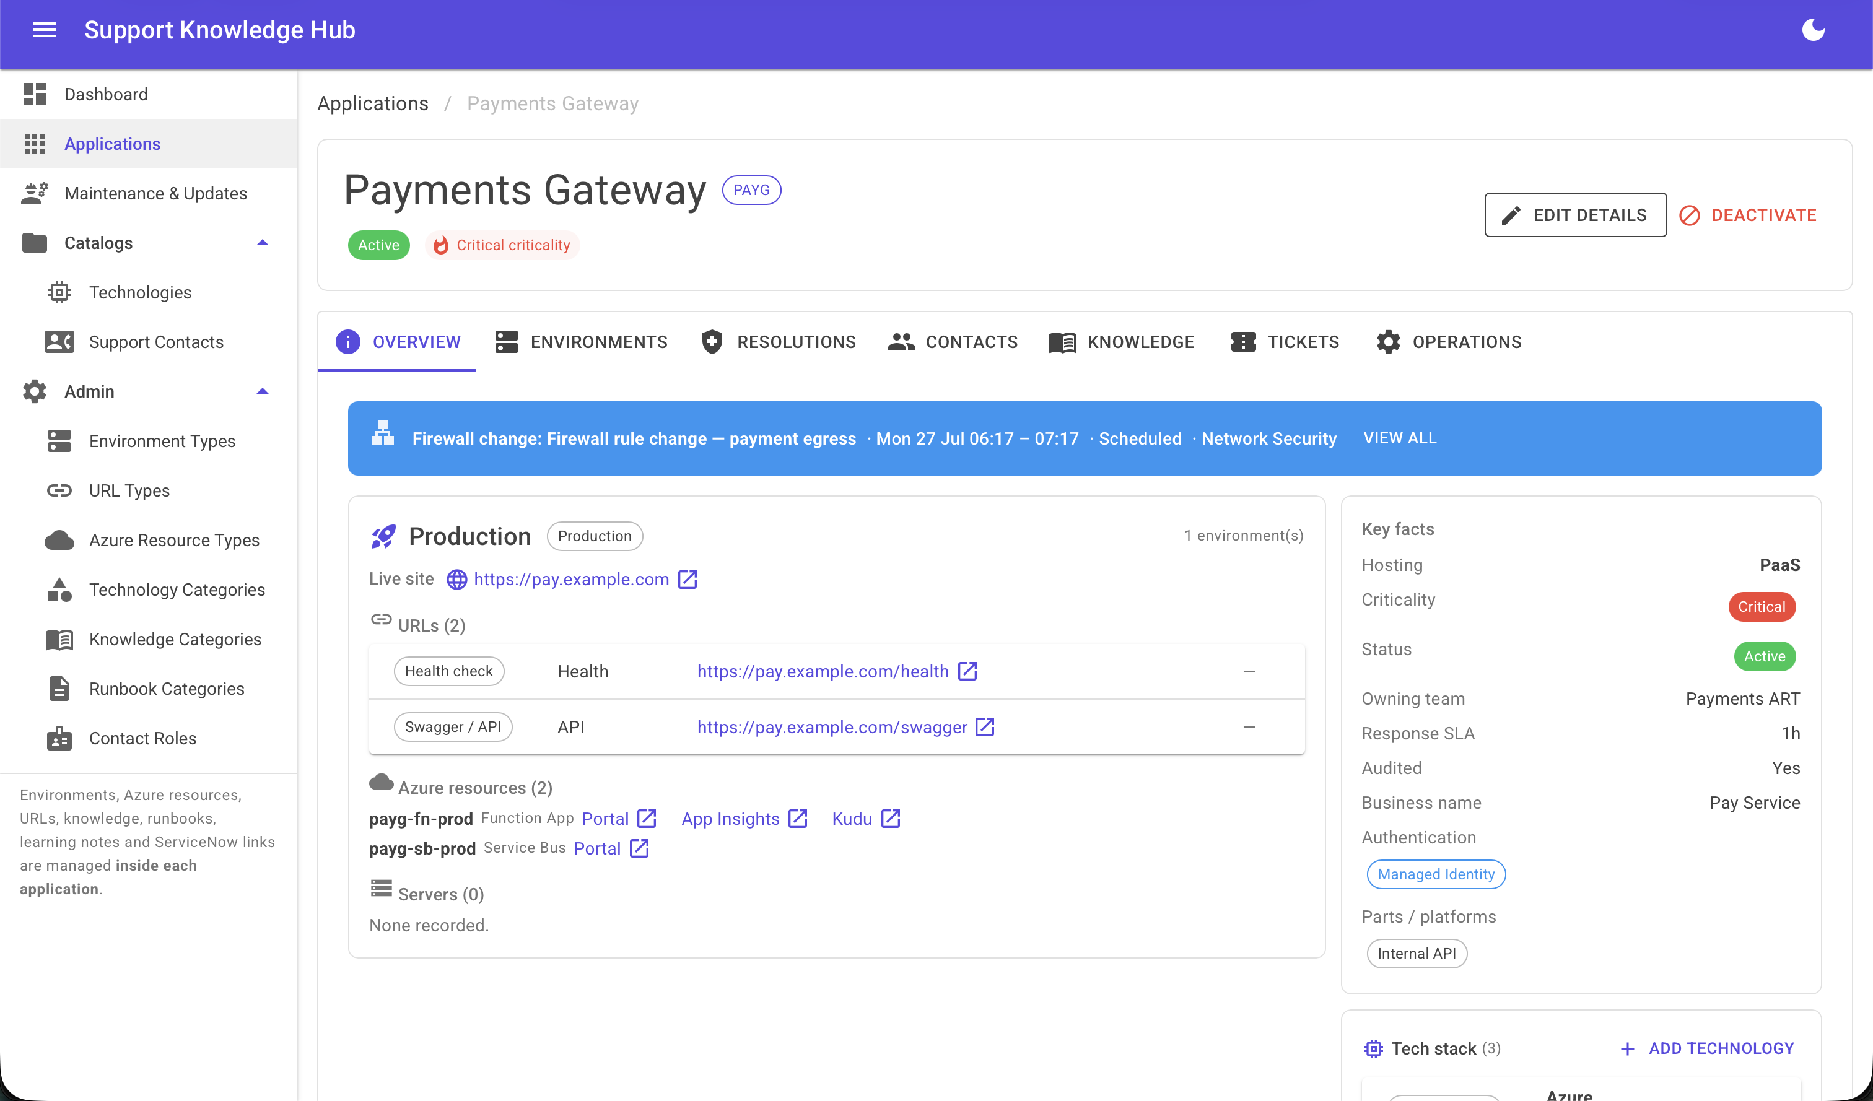
Task: Open App Insights link for payg-fn-prod
Action: click(x=730, y=818)
